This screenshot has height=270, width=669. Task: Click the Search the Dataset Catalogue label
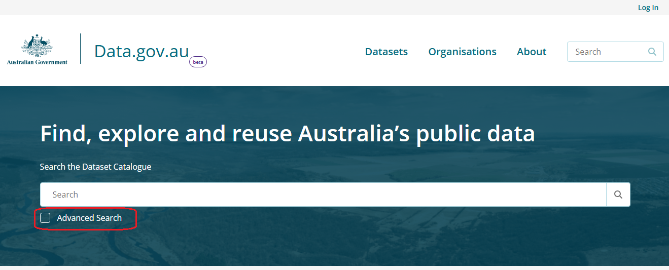point(95,167)
